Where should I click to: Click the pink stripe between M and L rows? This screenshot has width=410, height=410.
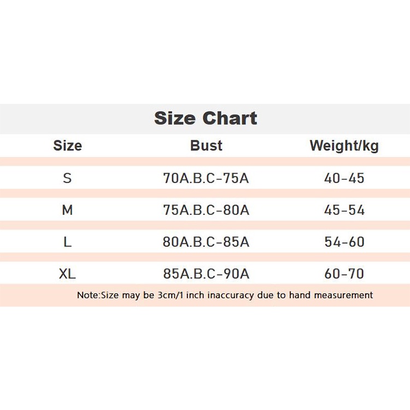click(x=205, y=225)
